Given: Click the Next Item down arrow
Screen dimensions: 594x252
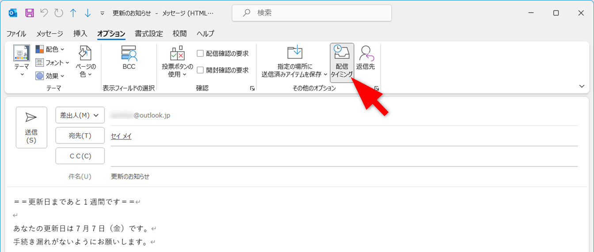Looking at the screenshot, I should click(x=88, y=13).
